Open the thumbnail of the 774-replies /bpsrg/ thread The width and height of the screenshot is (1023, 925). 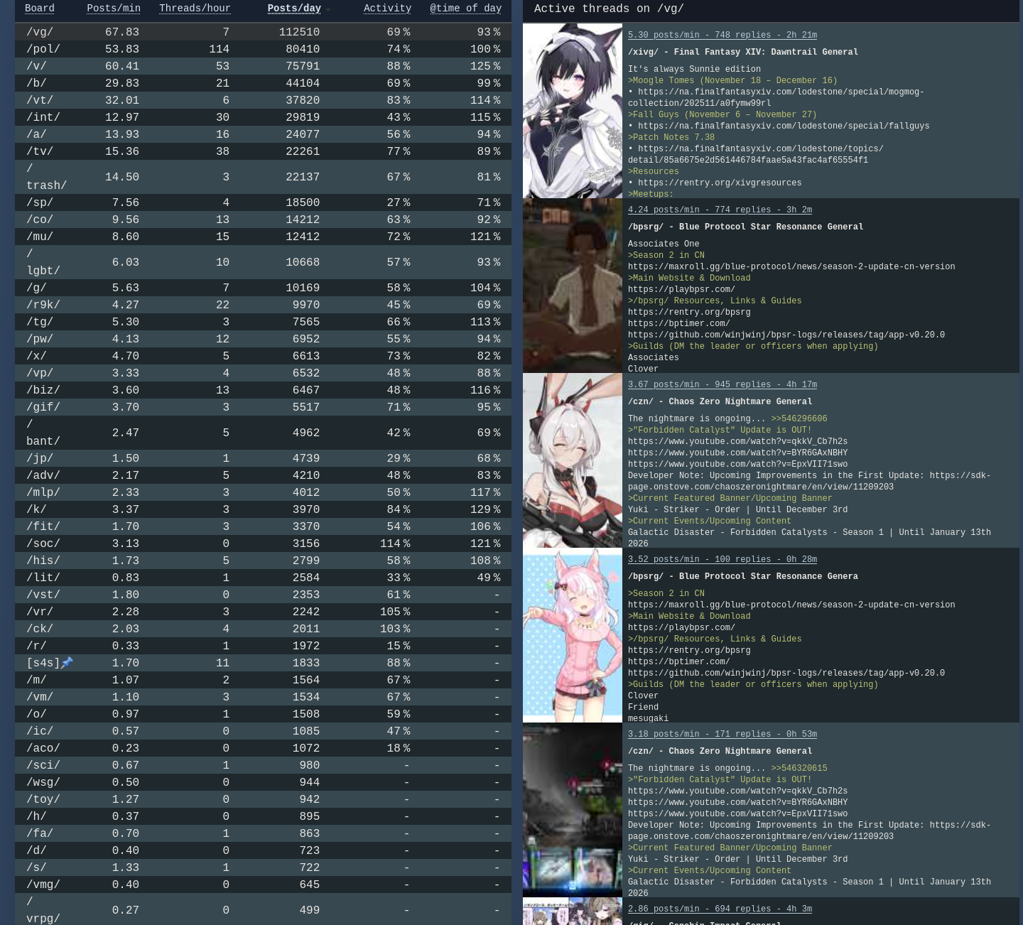pos(573,286)
